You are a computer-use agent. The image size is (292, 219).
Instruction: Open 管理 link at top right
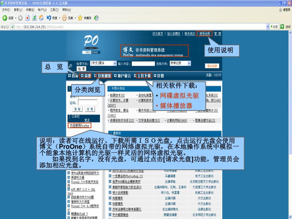pos(218,34)
